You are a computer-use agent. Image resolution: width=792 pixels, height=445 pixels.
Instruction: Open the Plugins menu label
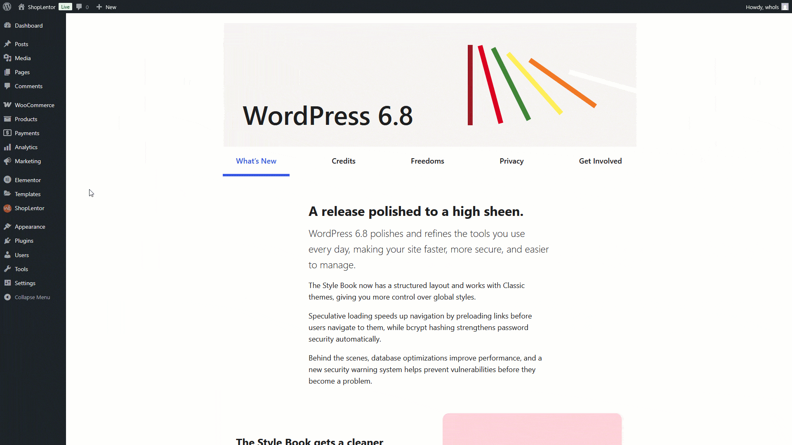coord(24,241)
